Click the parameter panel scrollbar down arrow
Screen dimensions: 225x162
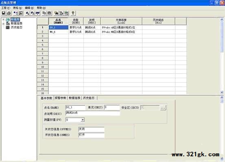click(x=222, y=158)
